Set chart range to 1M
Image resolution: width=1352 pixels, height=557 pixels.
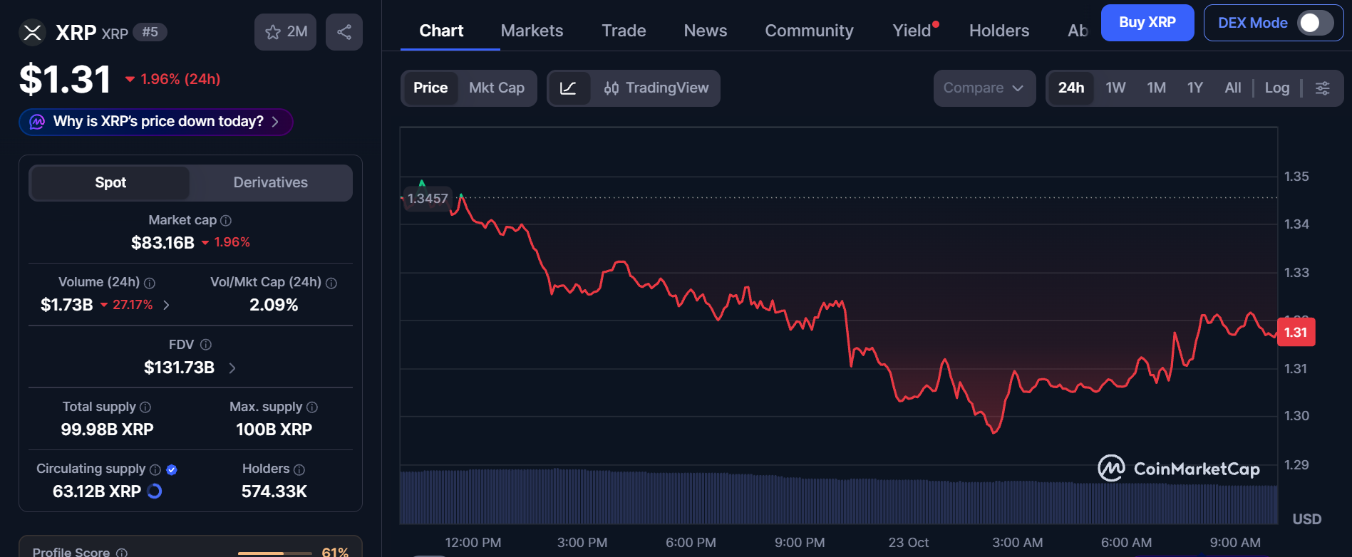point(1156,88)
